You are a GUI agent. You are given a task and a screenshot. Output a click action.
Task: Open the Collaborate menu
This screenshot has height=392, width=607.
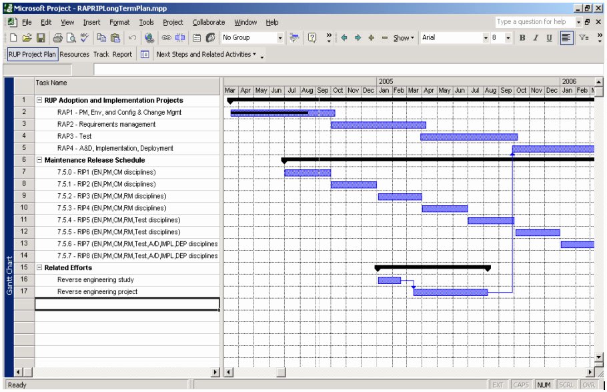(x=209, y=22)
